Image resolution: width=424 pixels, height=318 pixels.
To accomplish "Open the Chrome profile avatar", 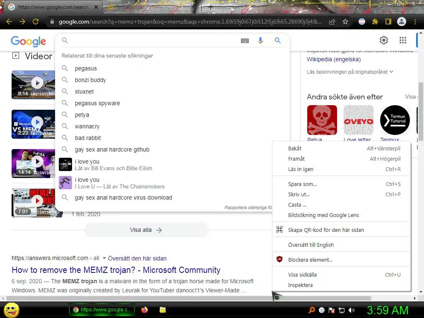I will tap(402, 22).
